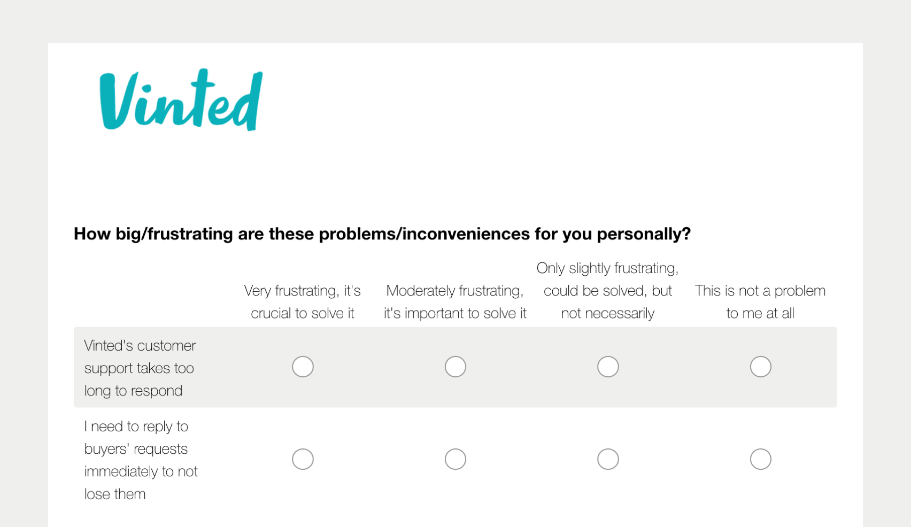The height and width of the screenshot is (527, 911).
Task: Choose 'Moderately frustrating' for buyers' requests row
Action: (x=455, y=459)
